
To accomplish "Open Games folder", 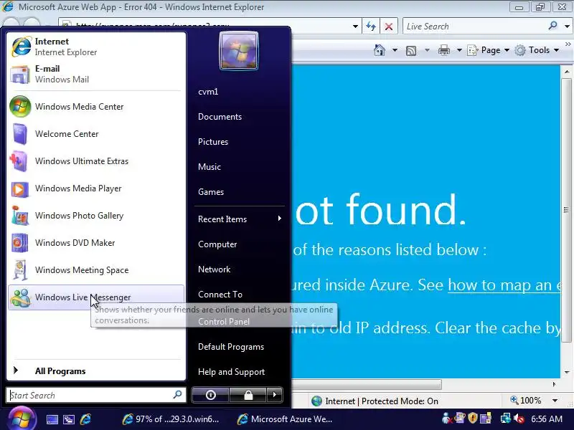I will coord(211,192).
